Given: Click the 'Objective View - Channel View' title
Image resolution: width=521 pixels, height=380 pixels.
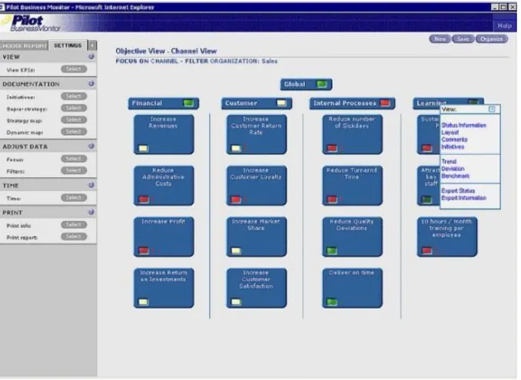Looking at the screenshot, I should tap(166, 51).
